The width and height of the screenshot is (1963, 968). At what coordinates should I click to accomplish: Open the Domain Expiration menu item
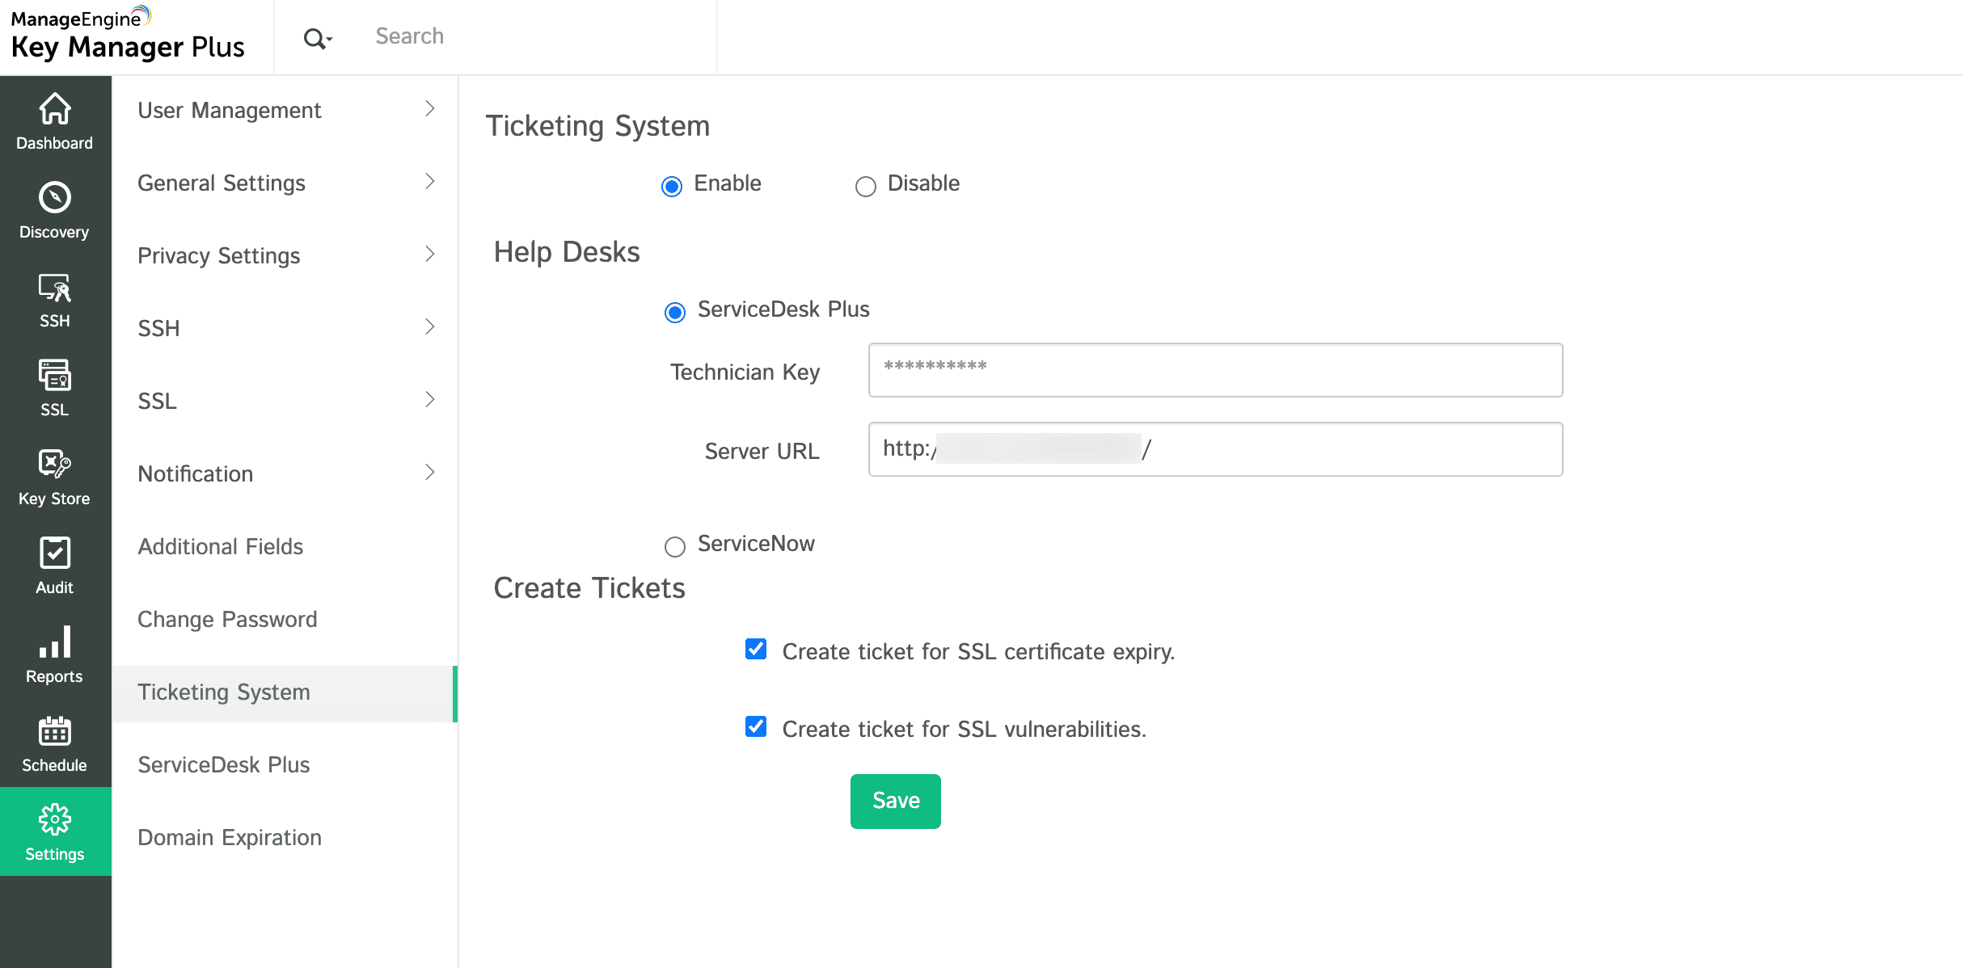tap(230, 837)
